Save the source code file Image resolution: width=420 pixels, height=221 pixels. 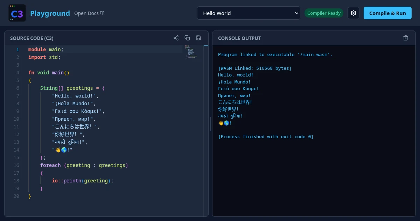pos(198,38)
